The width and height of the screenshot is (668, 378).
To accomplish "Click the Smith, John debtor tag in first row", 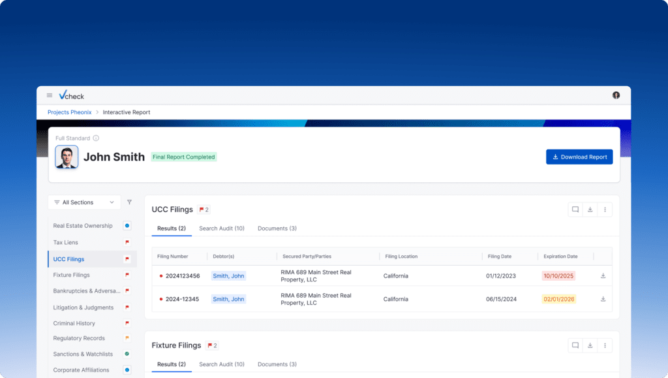I will coord(228,276).
